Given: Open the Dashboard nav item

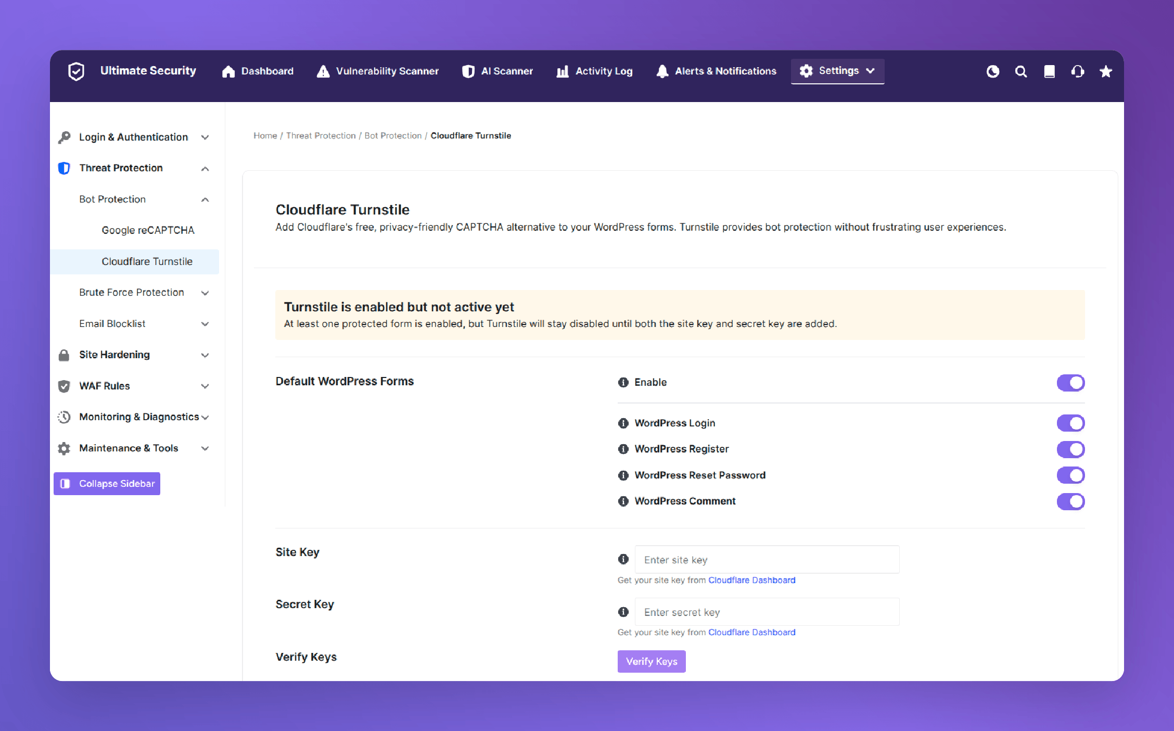Looking at the screenshot, I should 258,71.
